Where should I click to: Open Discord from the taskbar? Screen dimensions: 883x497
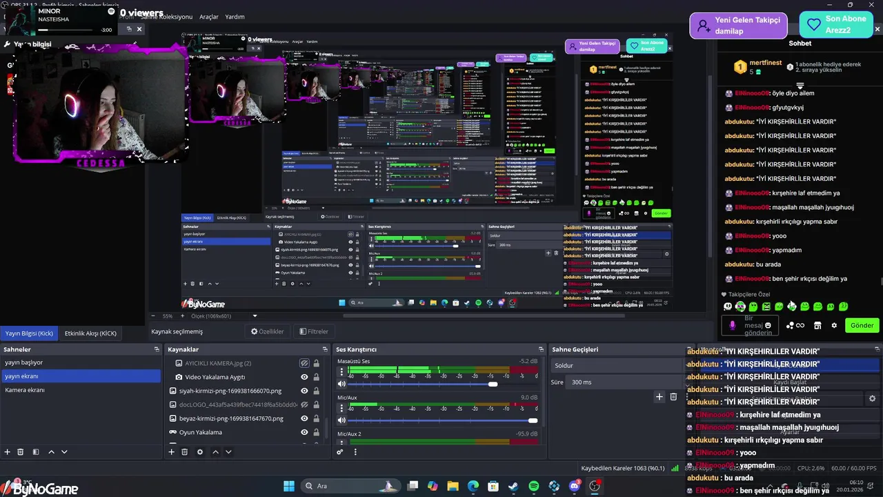pyautogui.click(x=575, y=486)
